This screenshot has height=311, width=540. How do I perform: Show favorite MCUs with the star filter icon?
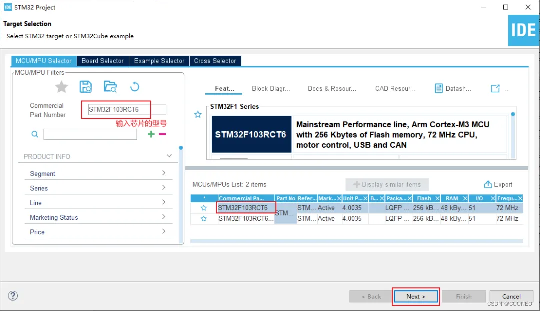click(61, 87)
